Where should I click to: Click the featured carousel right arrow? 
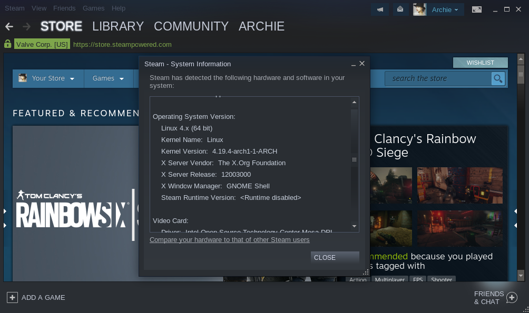pyautogui.click(x=515, y=218)
